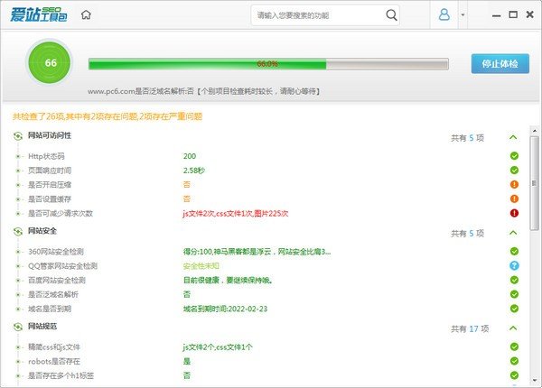This screenshot has height=388, width=542.
Task: Select the 页面响应时间 row label
Action: (50, 171)
